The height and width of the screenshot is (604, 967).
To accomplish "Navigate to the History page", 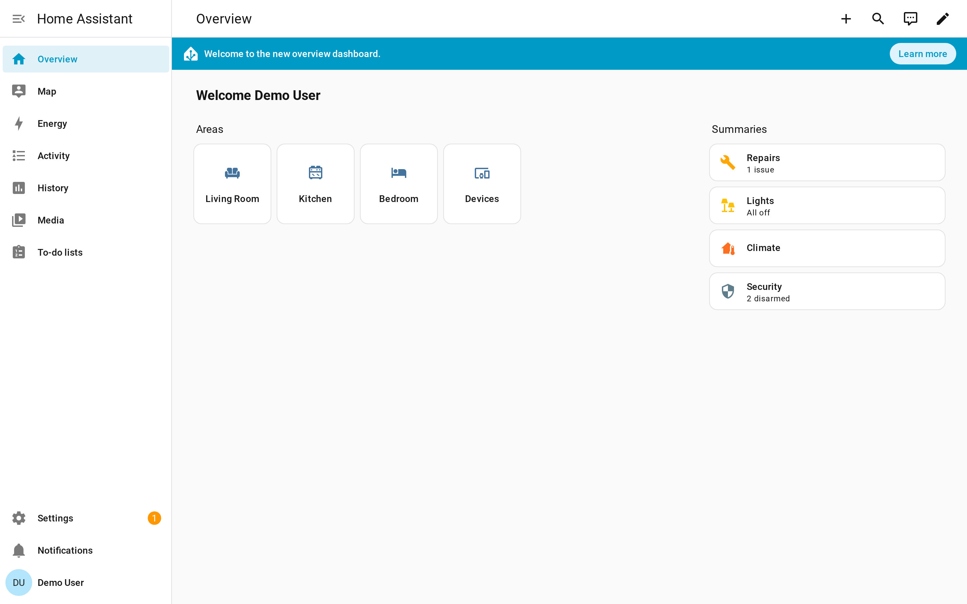I will point(86,188).
